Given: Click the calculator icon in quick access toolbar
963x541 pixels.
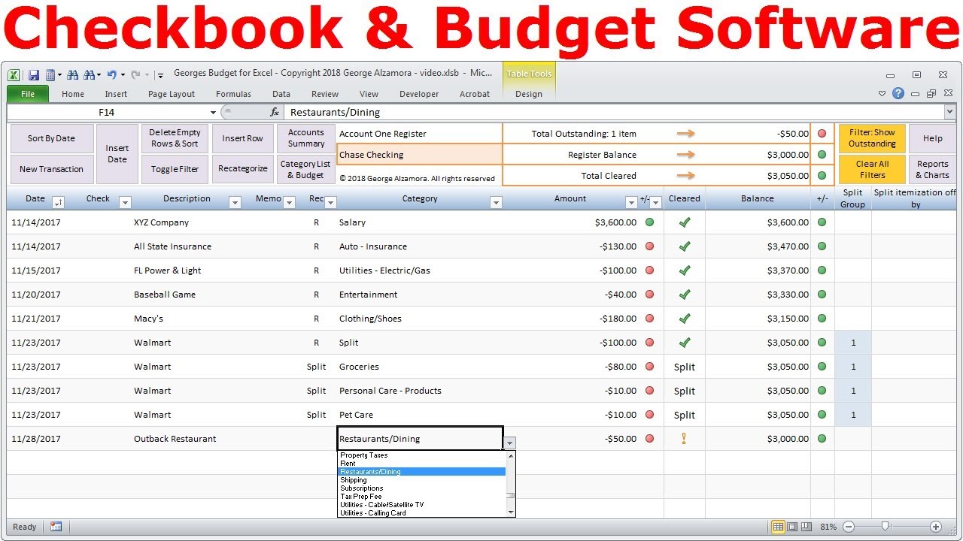Looking at the screenshot, I should tap(50, 74).
